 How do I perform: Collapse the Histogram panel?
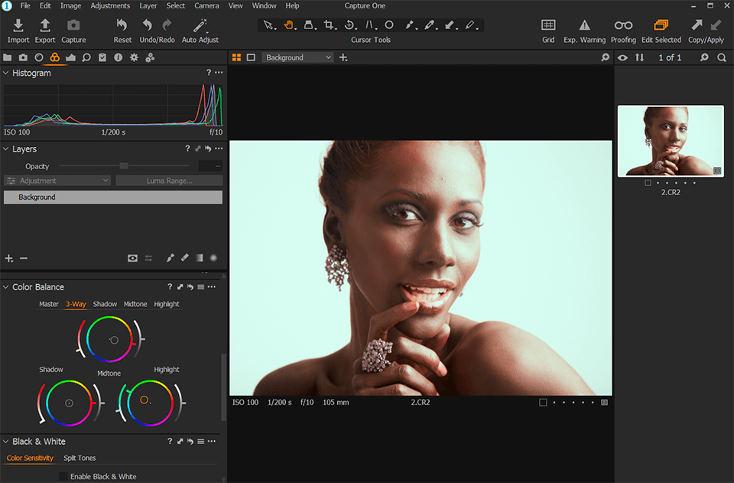click(x=6, y=73)
